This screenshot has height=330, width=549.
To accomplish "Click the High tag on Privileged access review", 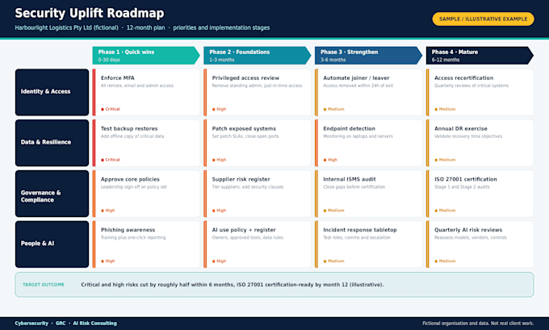I will (219, 109).
